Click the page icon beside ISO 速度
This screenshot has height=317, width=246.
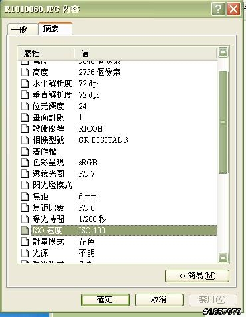pyautogui.click(x=25, y=231)
